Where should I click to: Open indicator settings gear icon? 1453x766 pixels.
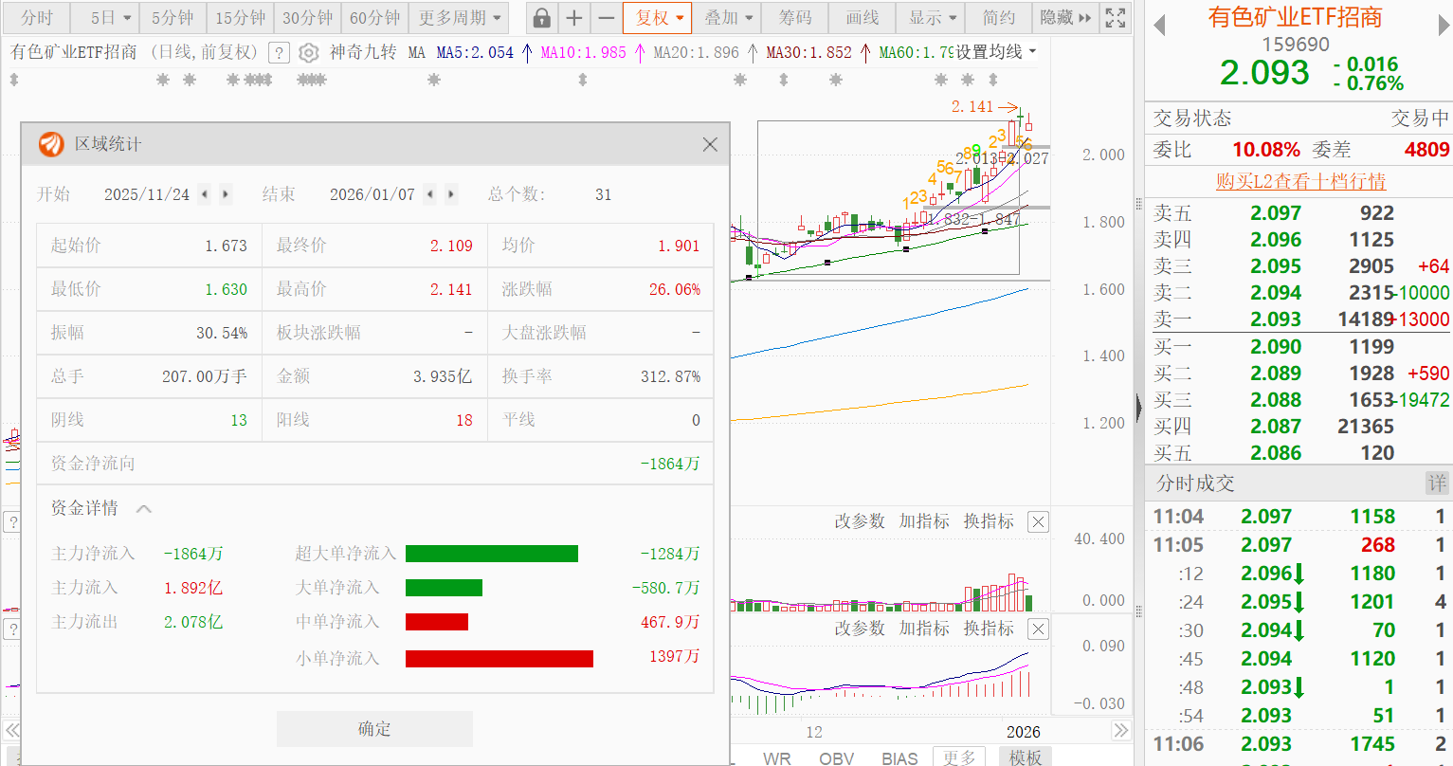tap(308, 53)
